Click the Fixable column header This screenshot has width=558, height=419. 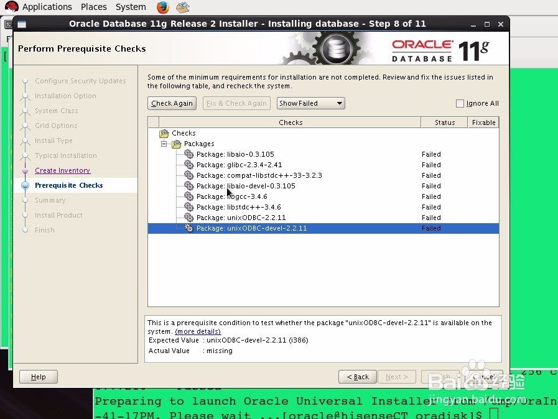[483, 122]
